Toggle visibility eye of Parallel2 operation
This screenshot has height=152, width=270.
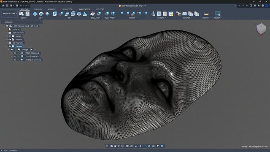pyautogui.click(x=15, y=56)
